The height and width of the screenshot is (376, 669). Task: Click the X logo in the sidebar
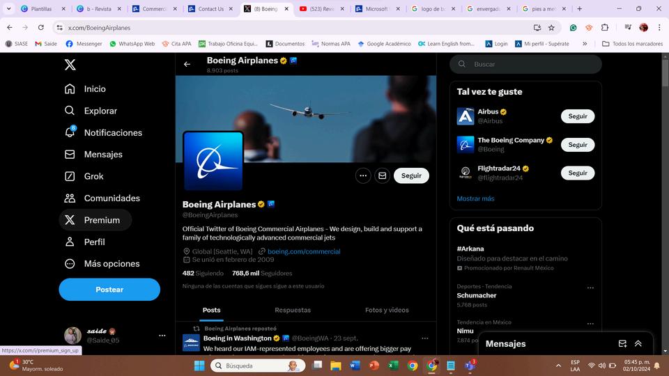click(70, 64)
